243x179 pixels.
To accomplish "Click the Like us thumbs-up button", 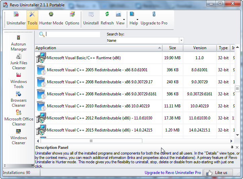I will point(218,173).
